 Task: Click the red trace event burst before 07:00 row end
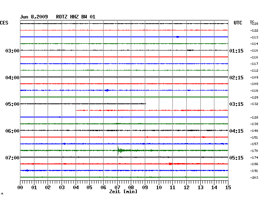(x=170, y=164)
